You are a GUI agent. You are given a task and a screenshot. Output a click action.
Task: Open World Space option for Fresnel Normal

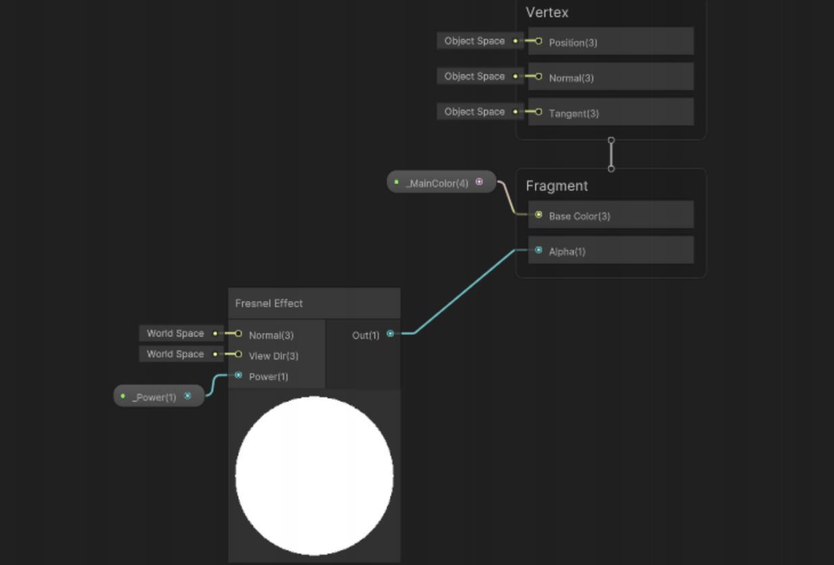[x=181, y=334]
